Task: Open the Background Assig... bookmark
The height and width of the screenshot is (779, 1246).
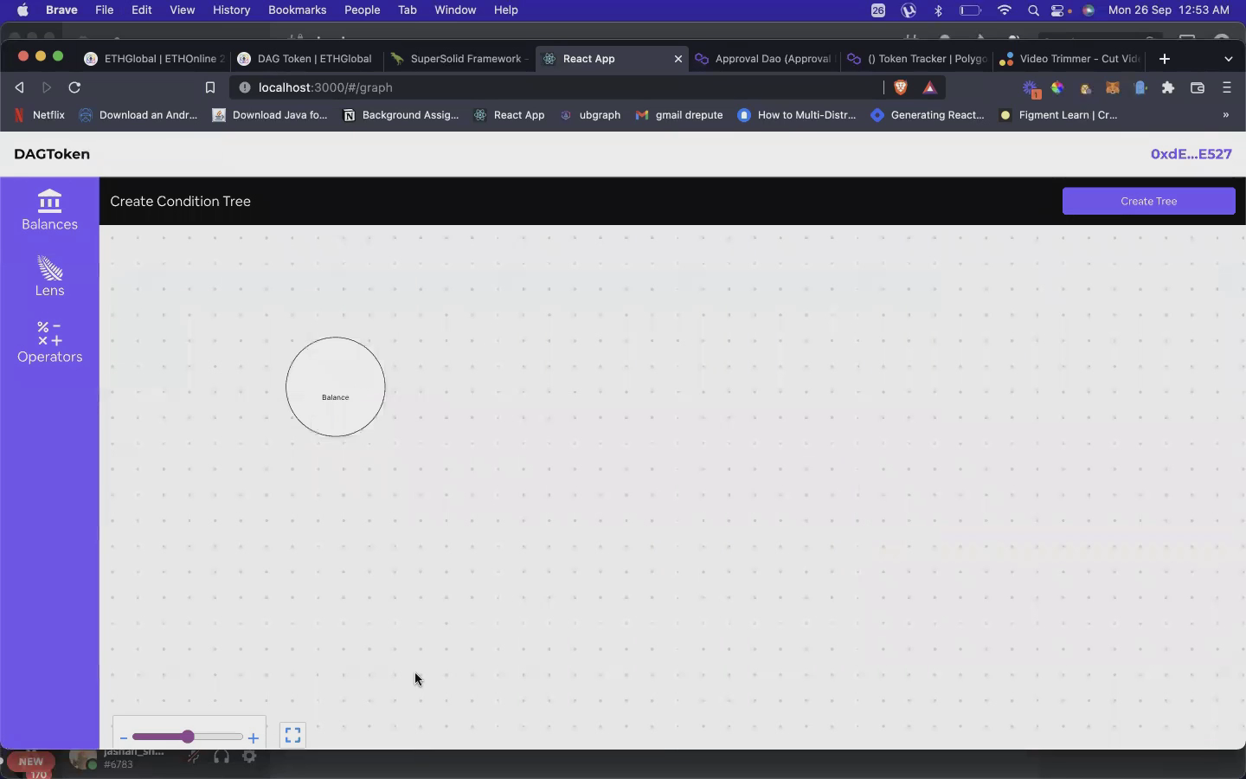Action: pos(401,115)
